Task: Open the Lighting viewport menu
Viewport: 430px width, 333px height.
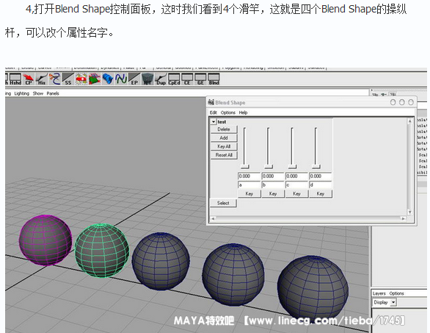Action: (22, 93)
